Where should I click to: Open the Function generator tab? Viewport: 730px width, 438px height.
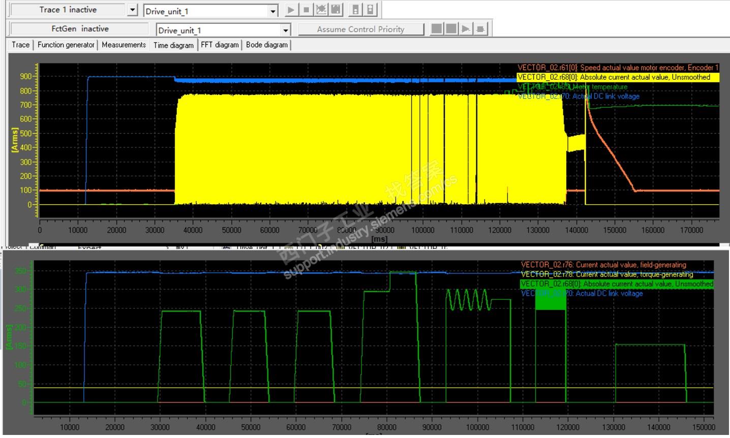coord(66,45)
